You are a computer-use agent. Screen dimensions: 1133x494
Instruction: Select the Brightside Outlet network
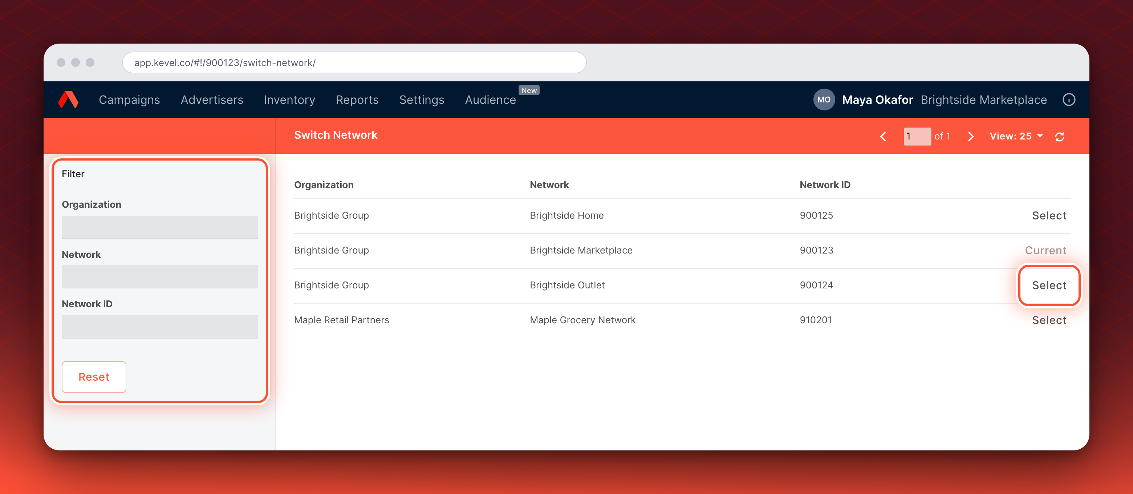1049,286
